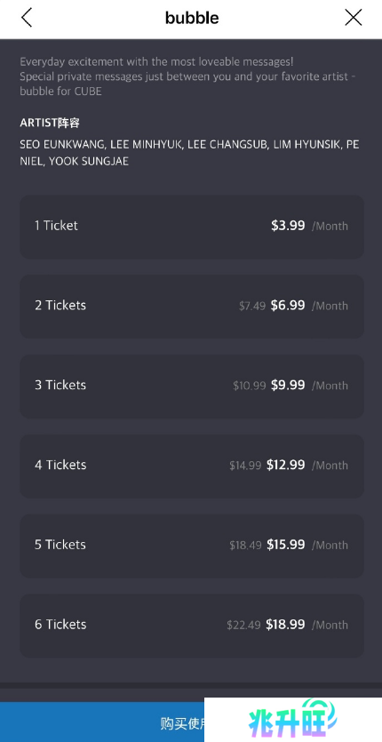Pick the 3 Tickets monthly plan
Image resolution: width=382 pixels, height=742 pixels.
click(192, 387)
